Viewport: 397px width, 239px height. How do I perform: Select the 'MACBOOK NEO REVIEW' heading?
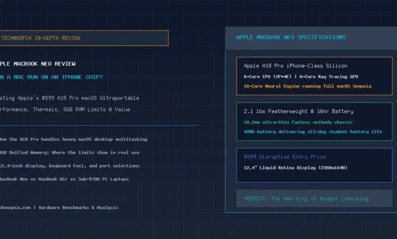[x=44, y=64]
